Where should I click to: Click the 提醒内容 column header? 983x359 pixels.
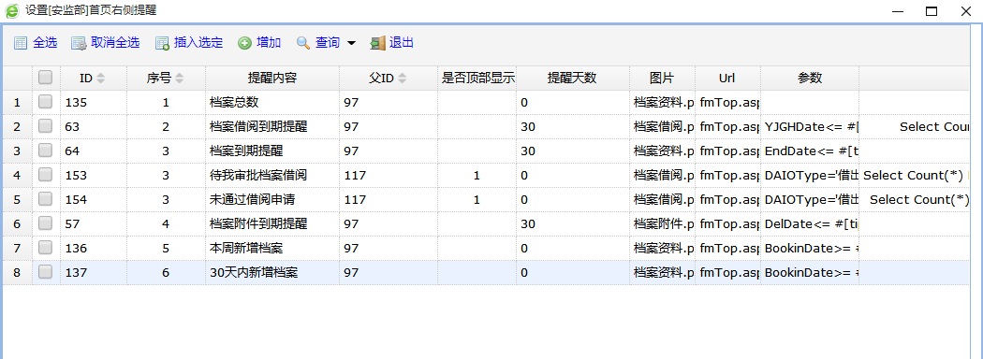(272, 79)
